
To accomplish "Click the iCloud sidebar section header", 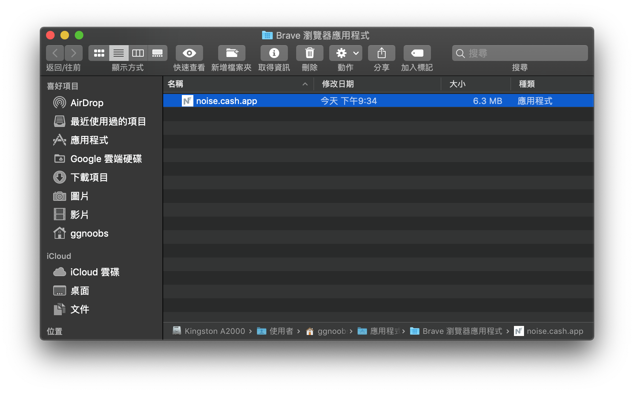I will point(59,256).
